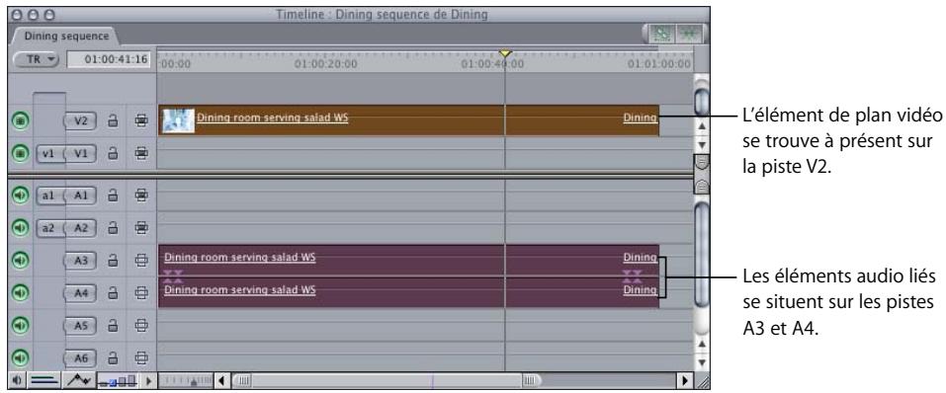Click the current timecode field 01:00:41:16
This screenshot has width=946, height=393.
[108, 59]
